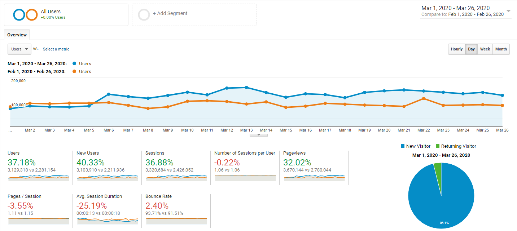Click the + Add Segment button
Image resolution: width=517 pixels, height=231 pixels.
(x=194, y=15)
